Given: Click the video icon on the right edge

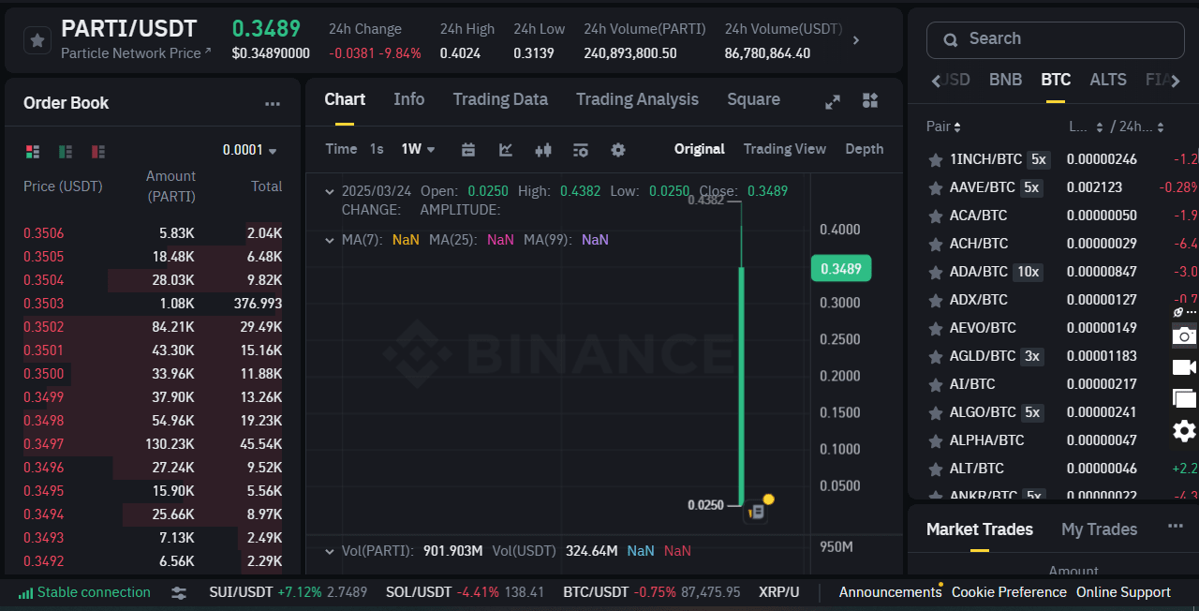Looking at the screenshot, I should click(x=1184, y=367).
